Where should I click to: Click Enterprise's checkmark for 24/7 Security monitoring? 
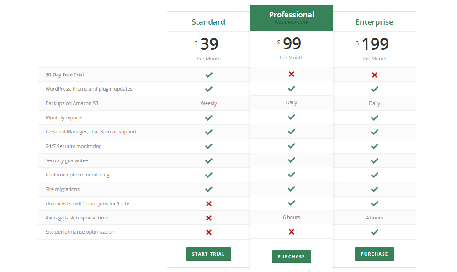[x=375, y=146]
